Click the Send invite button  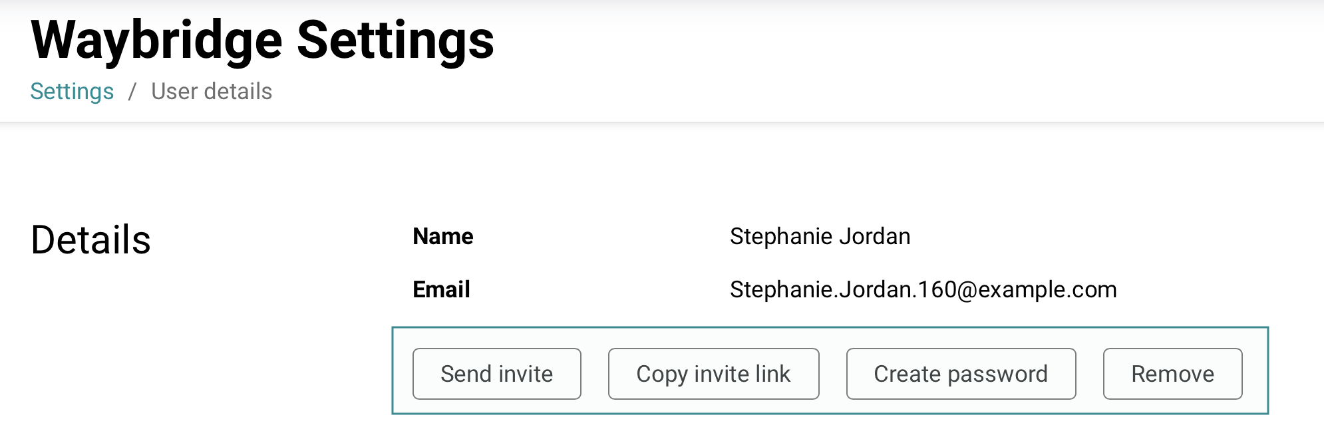(496, 374)
